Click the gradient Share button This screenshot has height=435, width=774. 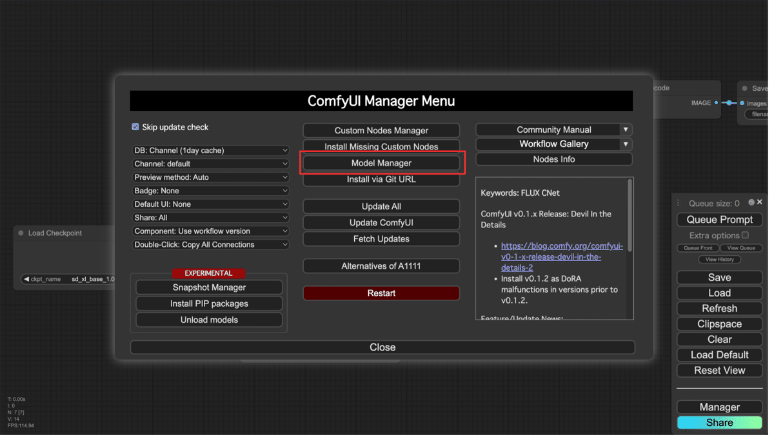(x=719, y=423)
